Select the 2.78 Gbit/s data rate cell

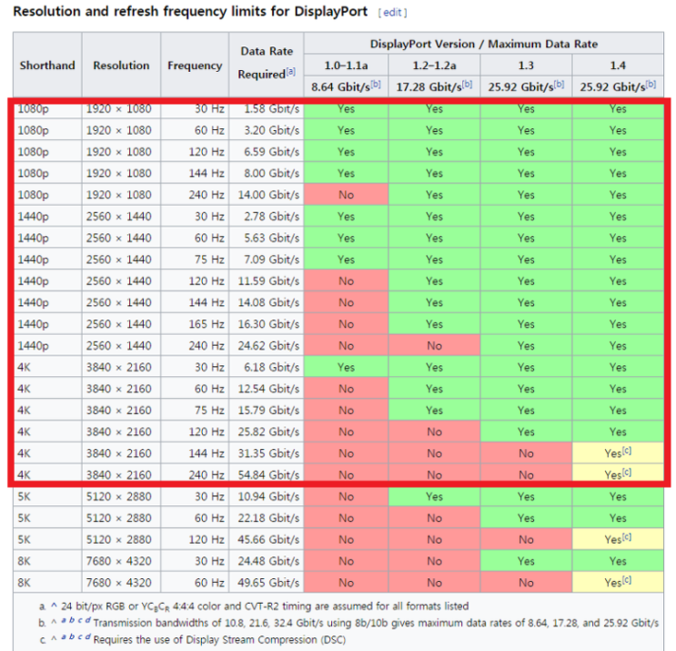[267, 216]
